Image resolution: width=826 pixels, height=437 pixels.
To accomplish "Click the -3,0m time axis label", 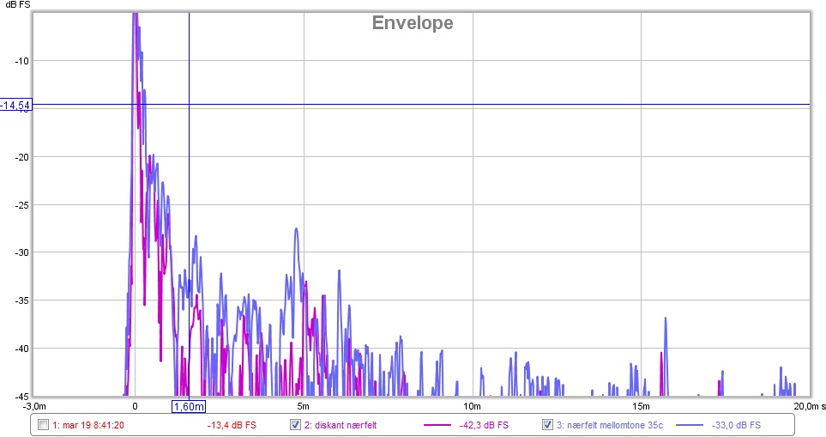I will pos(34,406).
